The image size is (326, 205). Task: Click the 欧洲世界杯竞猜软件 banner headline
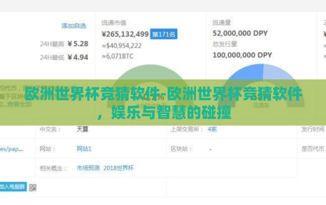click(x=163, y=102)
